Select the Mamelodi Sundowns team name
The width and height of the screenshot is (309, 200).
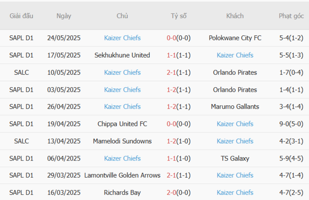pos(122,141)
